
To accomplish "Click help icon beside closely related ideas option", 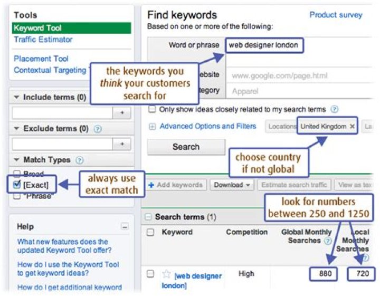I will coord(334,110).
